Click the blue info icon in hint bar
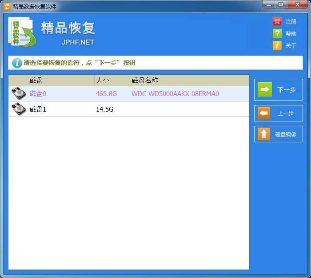The height and width of the screenshot is (278, 311). pos(17,63)
